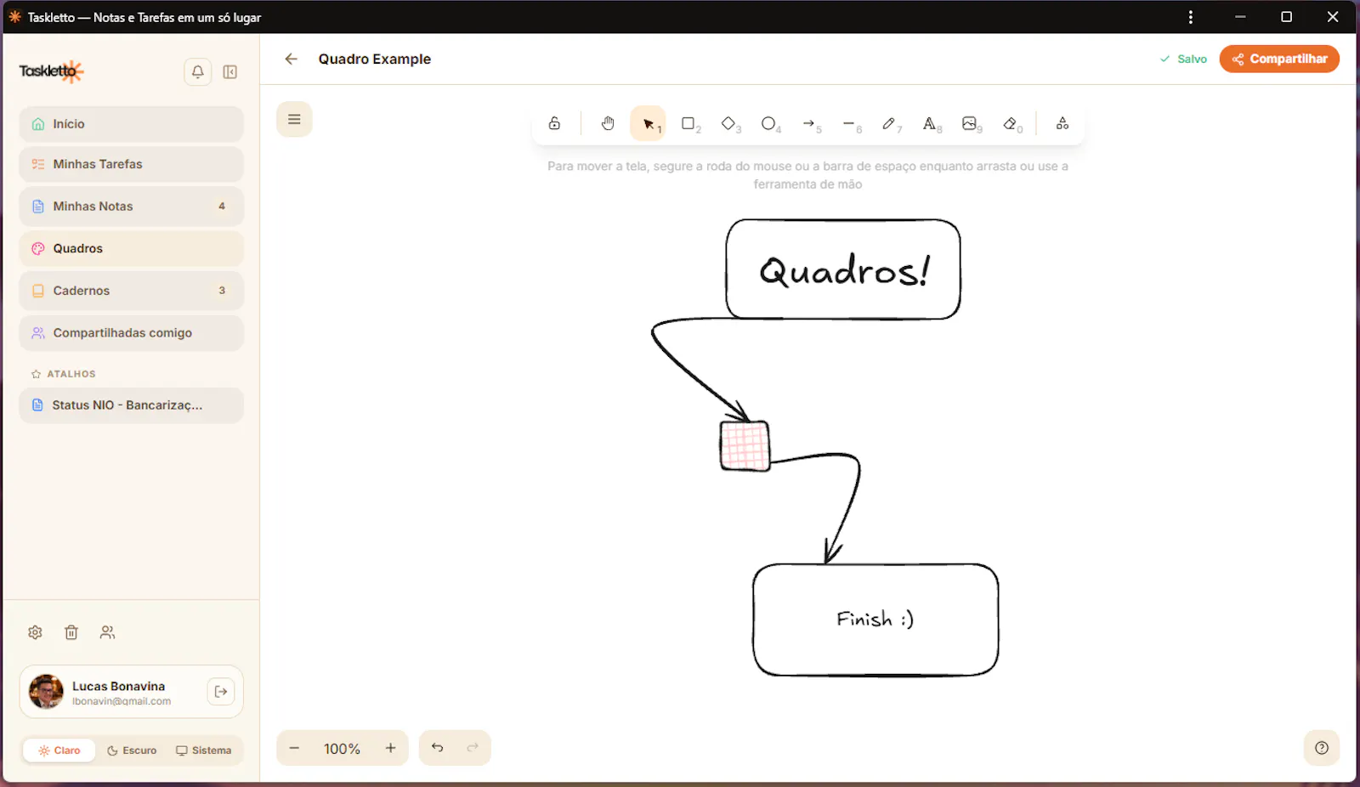The width and height of the screenshot is (1360, 787).
Task: Select the Hand pan tool
Action: 608,123
